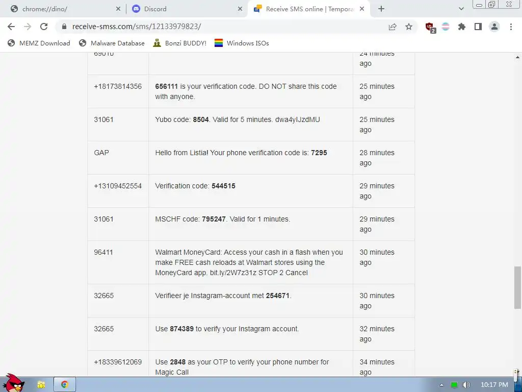
Task: Click the green network tray icon
Action: (454, 385)
